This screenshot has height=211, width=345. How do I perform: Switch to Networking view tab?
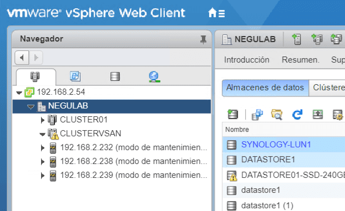pyautogui.click(x=154, y=76)
